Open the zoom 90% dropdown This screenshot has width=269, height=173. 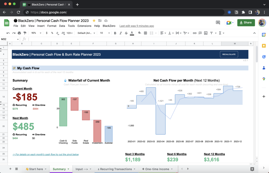point(36,33)
